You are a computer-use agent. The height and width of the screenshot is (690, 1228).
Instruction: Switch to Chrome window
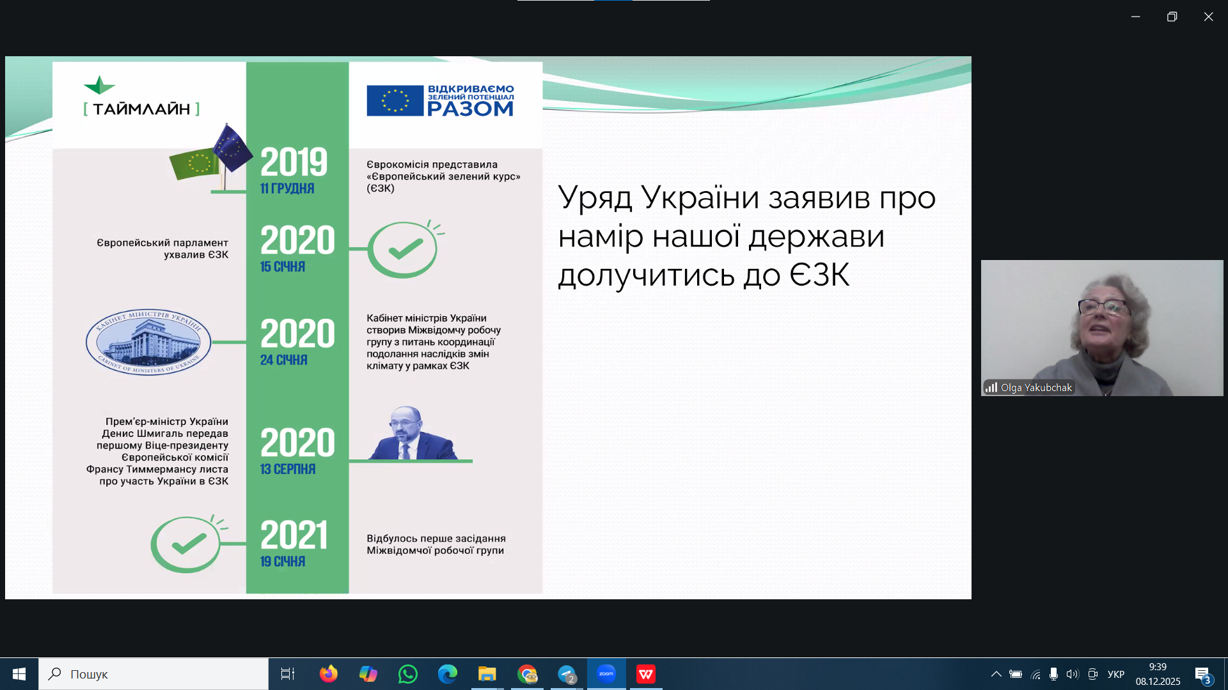pos(527,674)
